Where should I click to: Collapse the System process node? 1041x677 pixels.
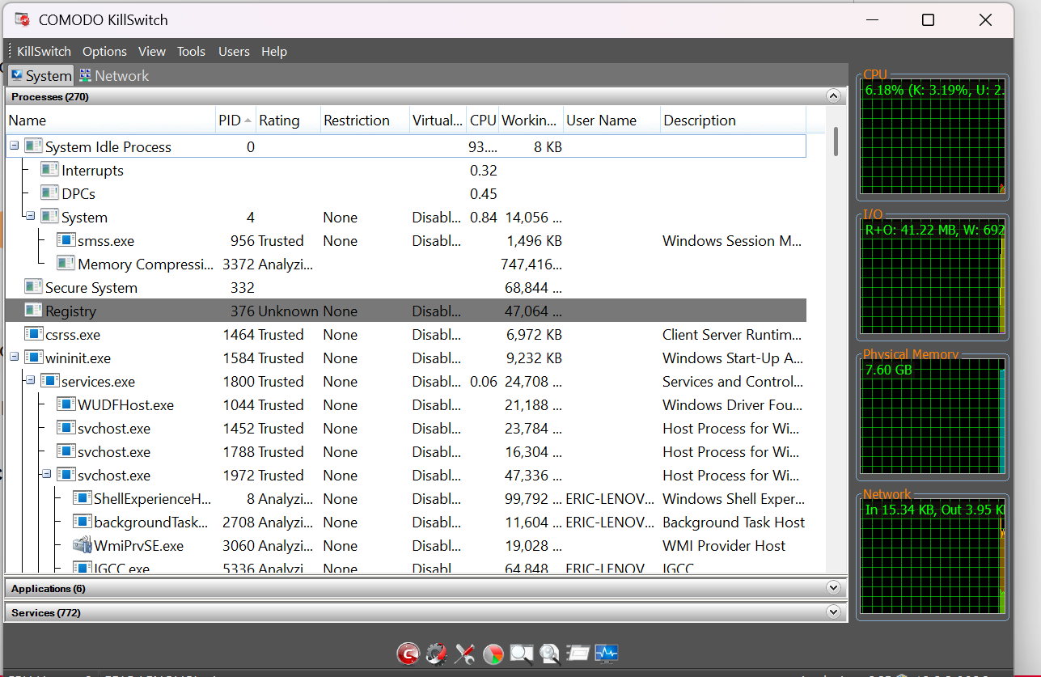(30, 217)
